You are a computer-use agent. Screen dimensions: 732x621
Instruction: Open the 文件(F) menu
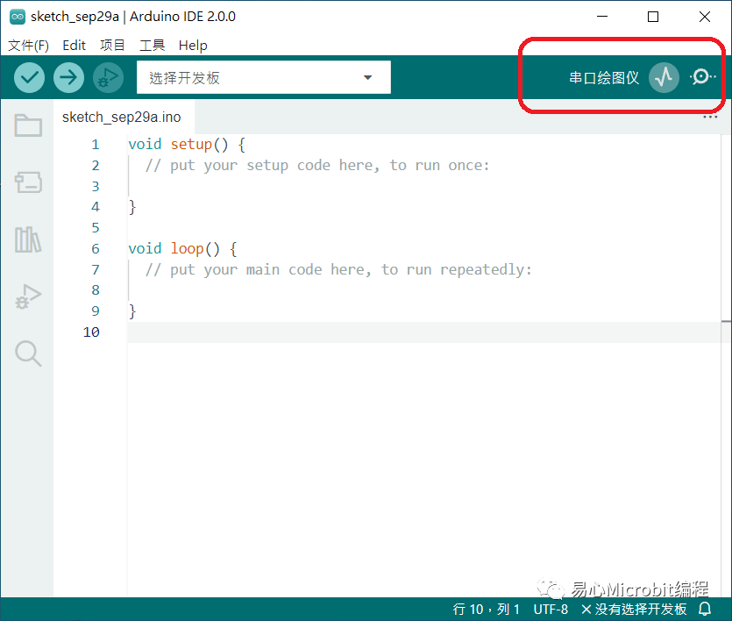28,46
